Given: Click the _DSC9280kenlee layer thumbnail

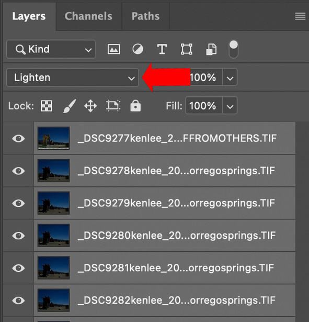Looking at the screenshot, I should [x=54, y=235].
